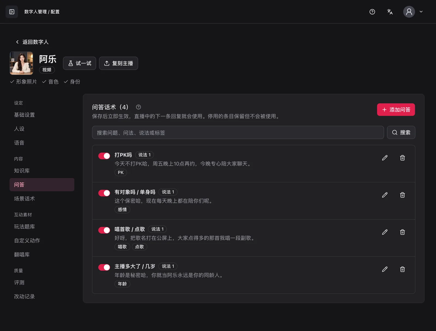
Task: Open 自定义动作 in the sidebar
Action: (x=42, y=241)
